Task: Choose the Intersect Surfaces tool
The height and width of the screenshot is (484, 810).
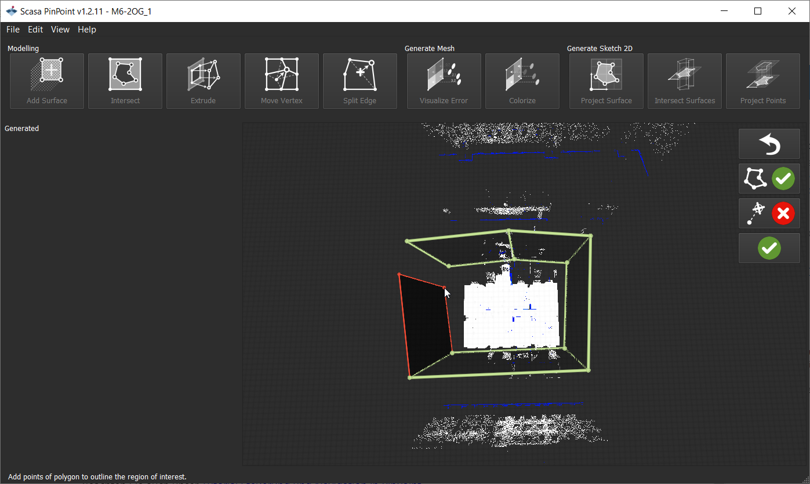Action: [x=685, y=81]
